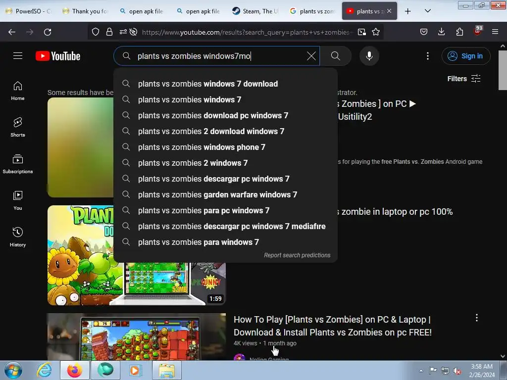Open Windows Explorer folder from taskbar
507x380 pixels.
[166, 370]
